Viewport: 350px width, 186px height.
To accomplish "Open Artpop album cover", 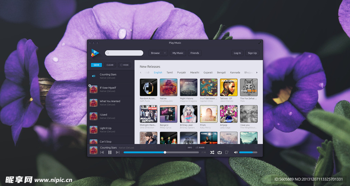I will click(229, 114).
